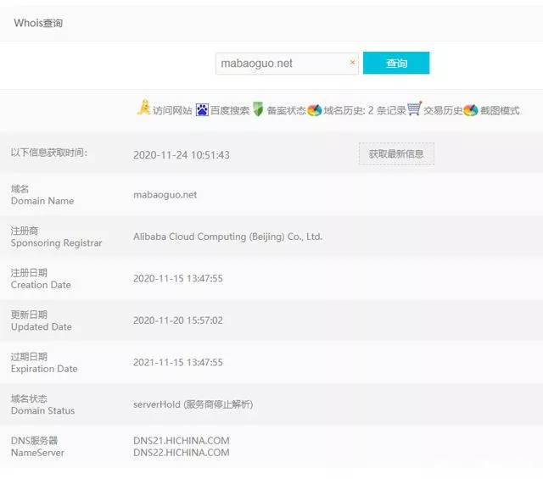Clear the domain field with the x icon
This screenshot has width=543, height=479.
tap(352, 63)
